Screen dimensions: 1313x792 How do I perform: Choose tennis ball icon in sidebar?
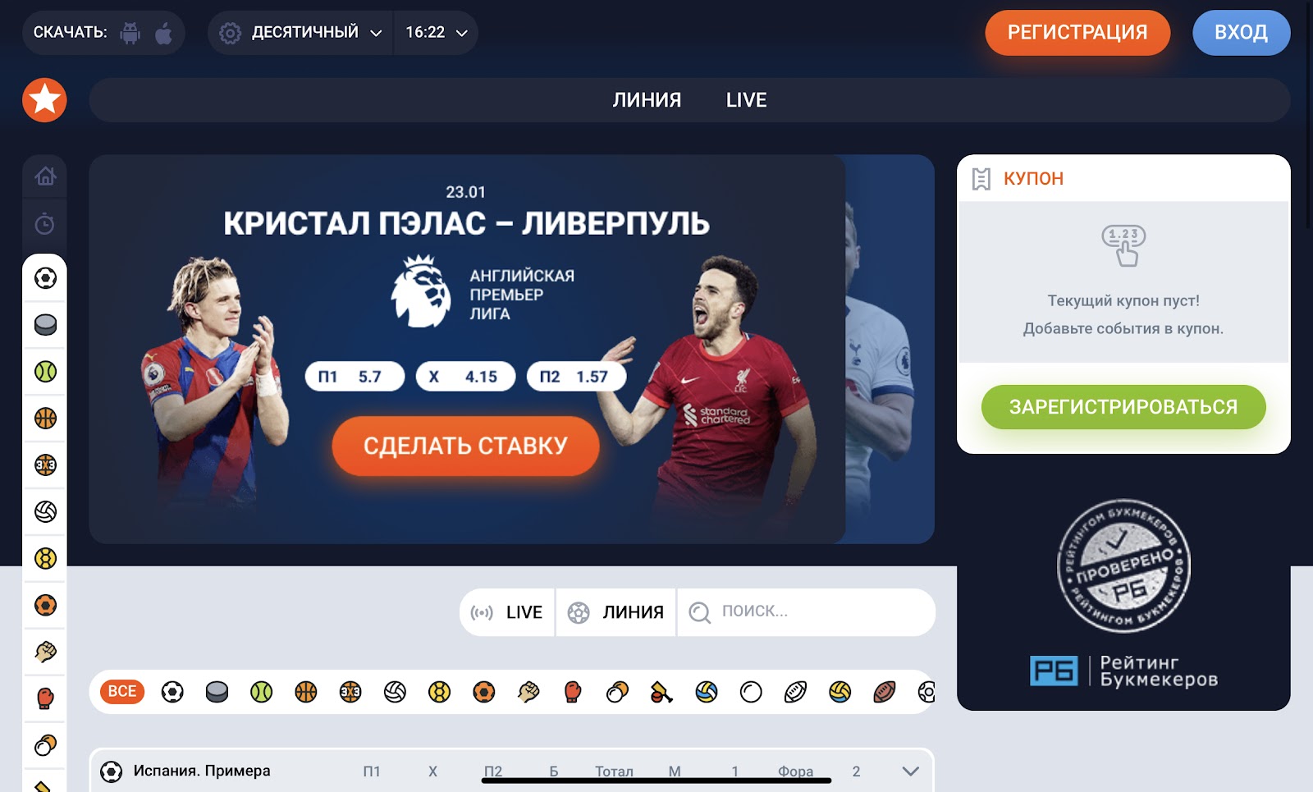coord(45,372)
